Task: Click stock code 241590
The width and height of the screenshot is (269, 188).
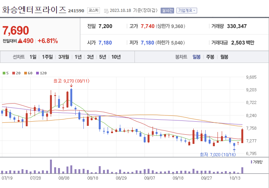Action: pos(76,11)
